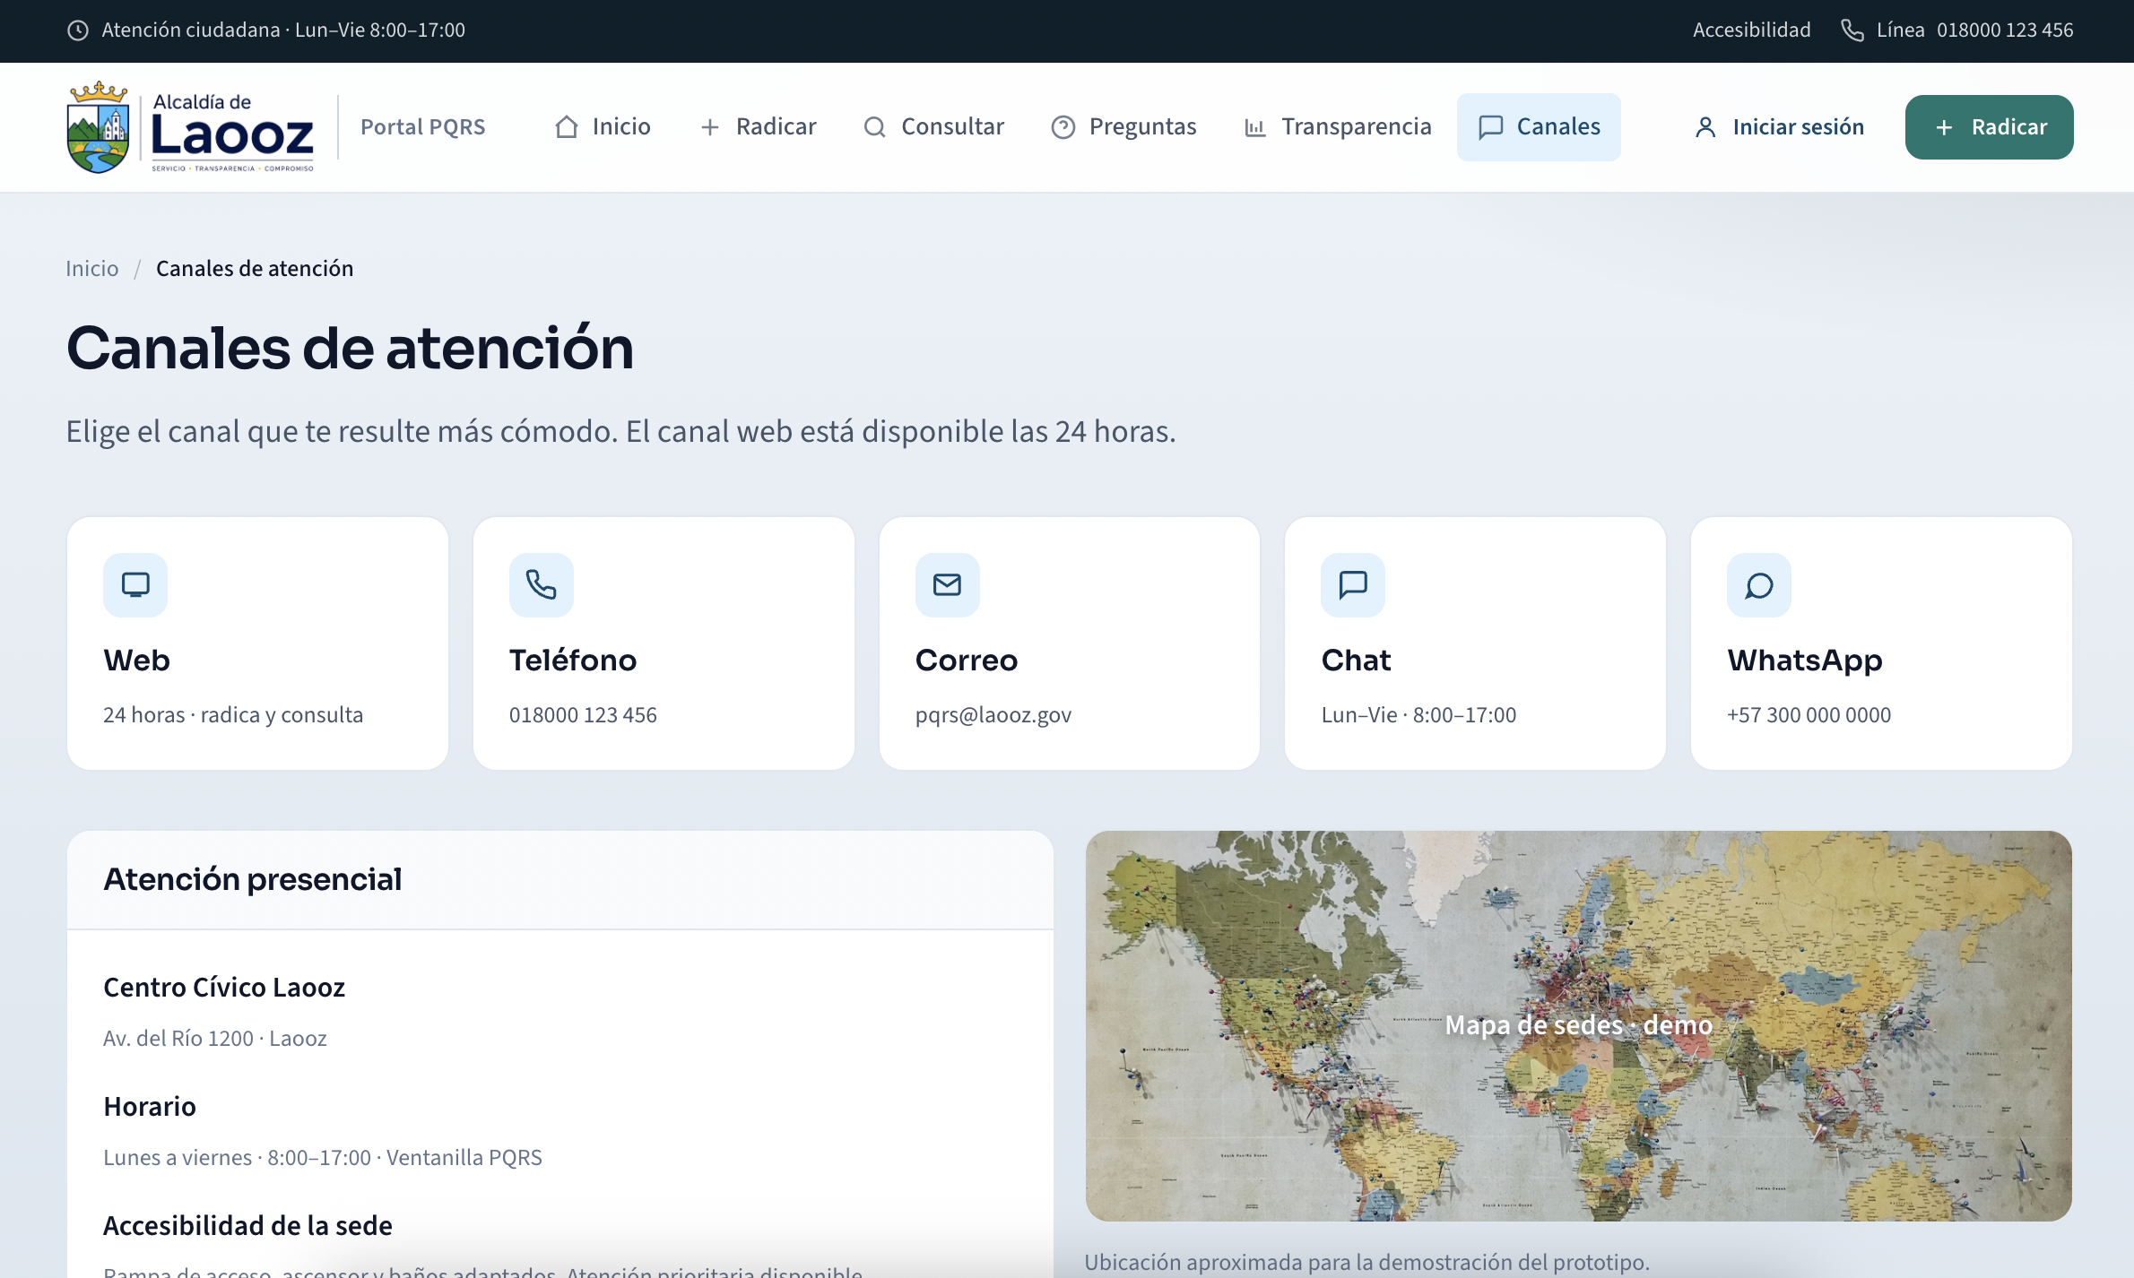The height and width of the screenshot is (1278, 2134).
Task: Open the Preguntas navigation item
Action: [x=1124, y=127]
